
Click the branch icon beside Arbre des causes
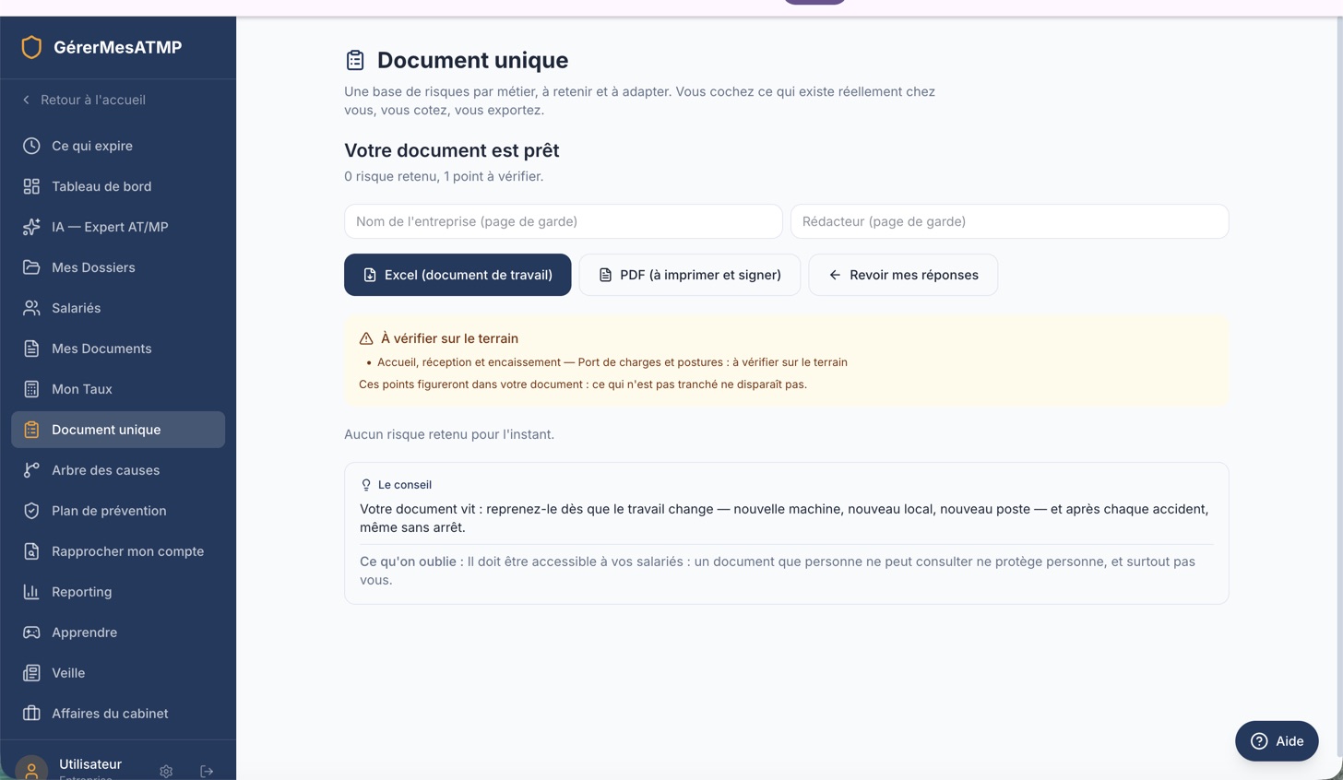point(31,470)
